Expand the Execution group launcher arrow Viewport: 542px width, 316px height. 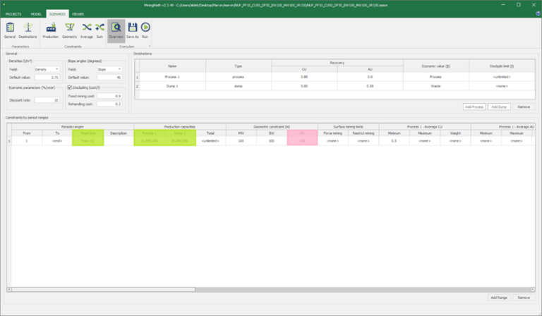(150, 46)
